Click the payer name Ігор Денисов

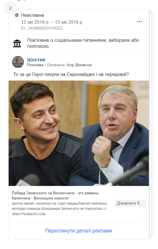(x=79, y=65)
